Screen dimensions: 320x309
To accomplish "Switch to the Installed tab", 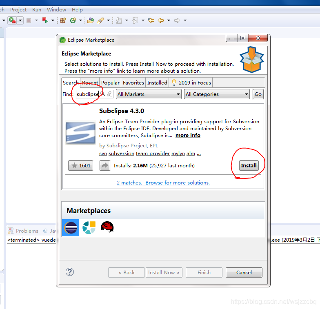I will 157,82.
